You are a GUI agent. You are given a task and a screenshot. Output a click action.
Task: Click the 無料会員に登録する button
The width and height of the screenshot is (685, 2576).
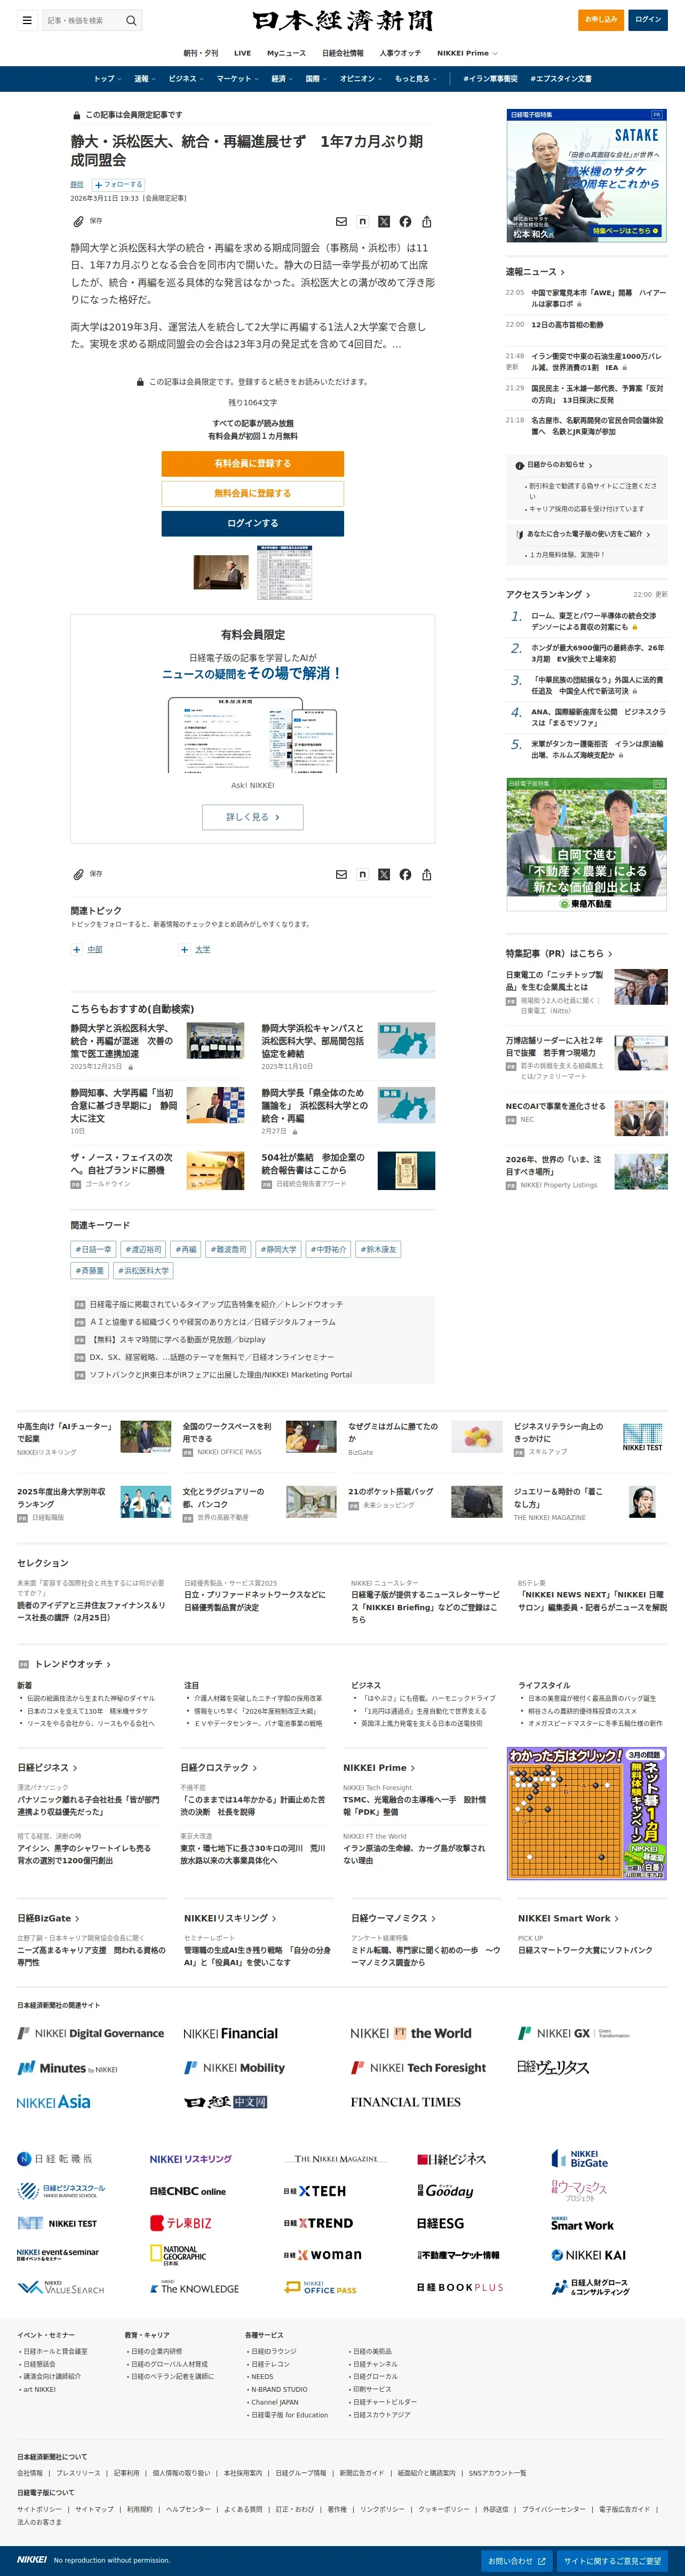[x=253, y=494]
